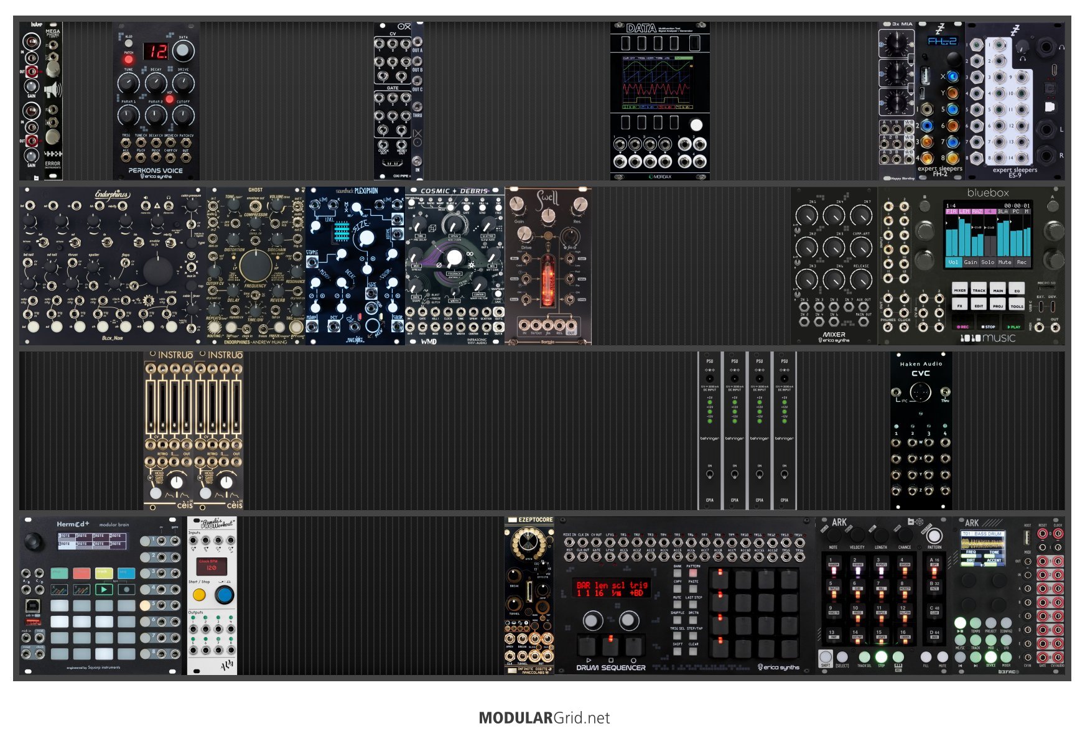Select the Cosmic Debris module
Viewport: 1090px width, 731px height.
point(455,266)
